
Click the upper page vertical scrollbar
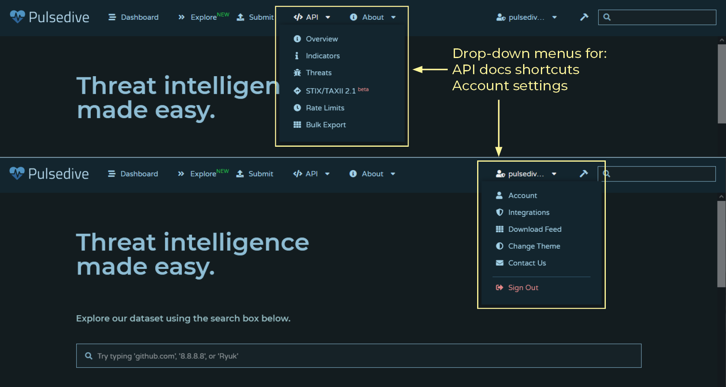pyautogui.click(x=722, y=84)
